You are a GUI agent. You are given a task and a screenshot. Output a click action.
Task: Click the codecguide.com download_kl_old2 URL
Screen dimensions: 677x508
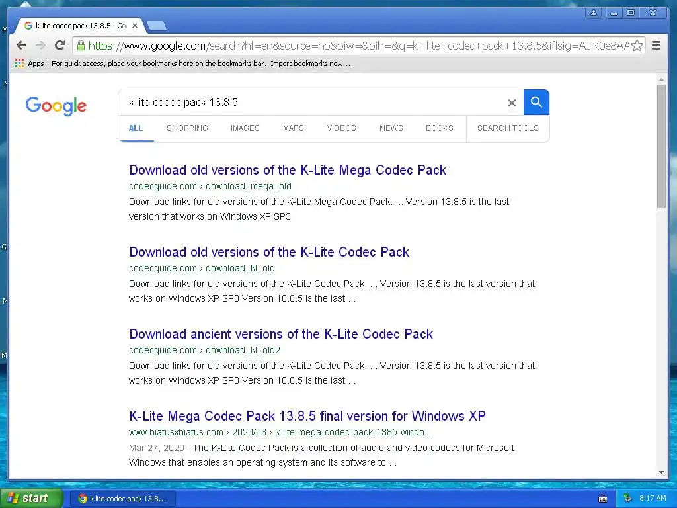pyautogui.click(x=204, y=351)
